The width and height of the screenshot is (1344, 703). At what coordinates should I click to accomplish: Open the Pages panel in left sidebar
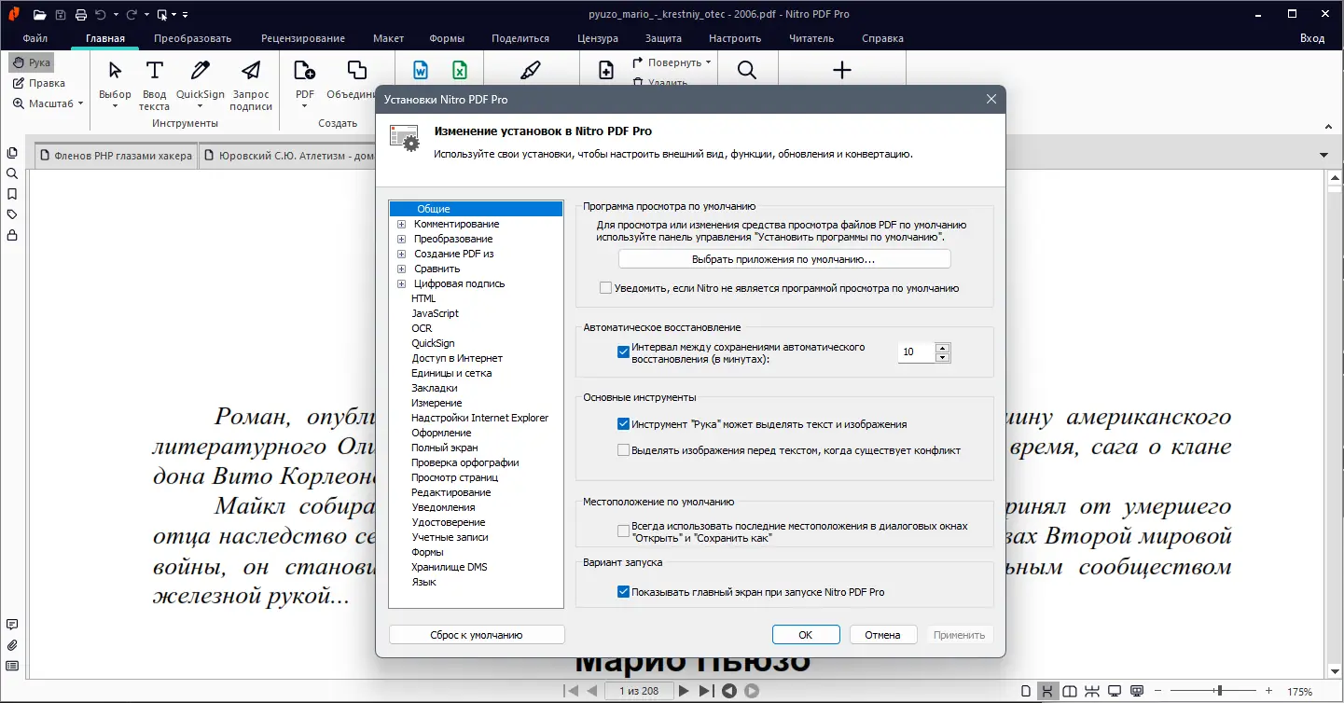12,153
